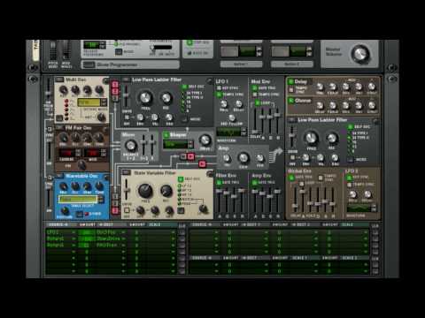This screenshot has width=425, height=318.
Task: Click the Chorus Delay knob
Action: [x=320, y=106]
